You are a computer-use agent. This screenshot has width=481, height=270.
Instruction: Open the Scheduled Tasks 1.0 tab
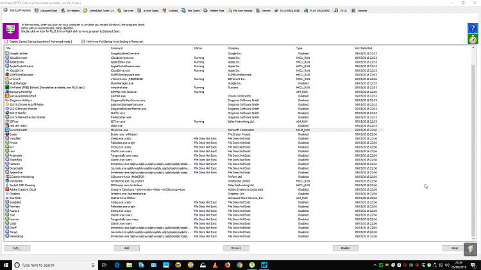pos(99,11)
